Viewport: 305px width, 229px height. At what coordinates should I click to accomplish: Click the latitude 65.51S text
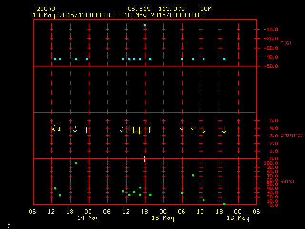click(x=139, y=9)
